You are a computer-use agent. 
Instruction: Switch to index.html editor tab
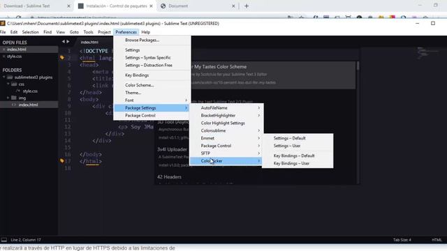(x=89, y=42)
